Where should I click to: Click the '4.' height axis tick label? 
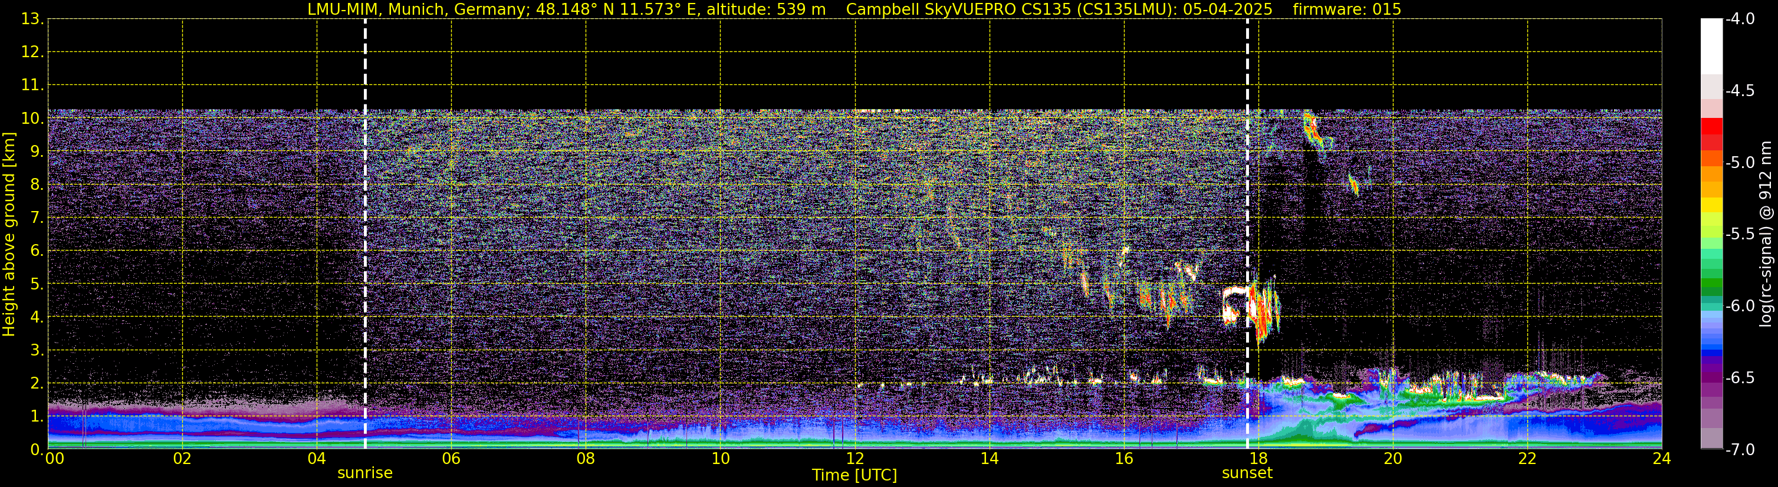point(37,317)
